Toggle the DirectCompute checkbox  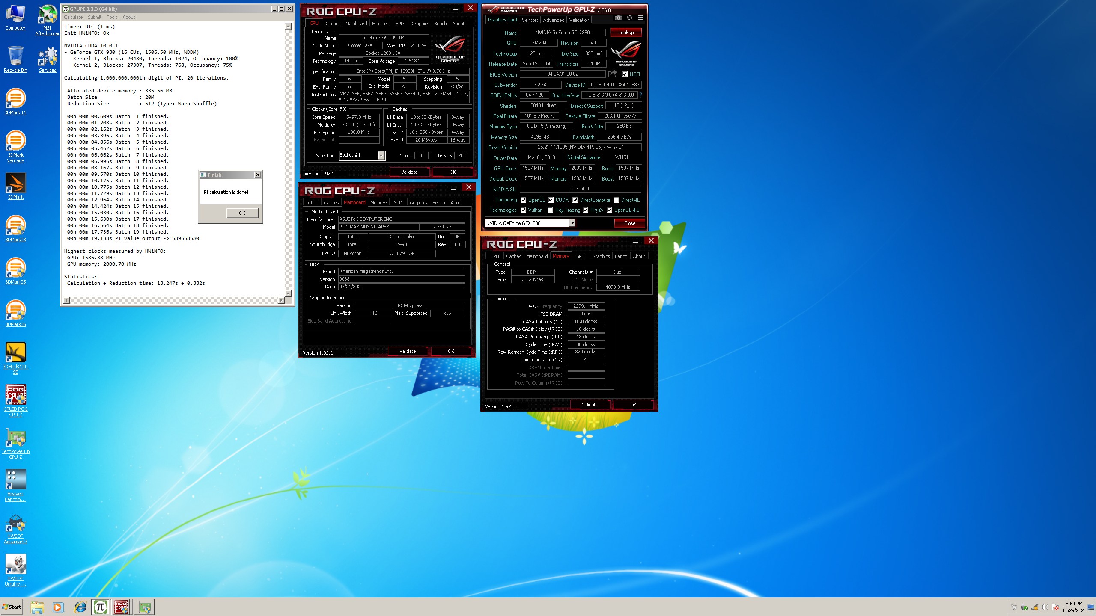[x=575, y=200]
